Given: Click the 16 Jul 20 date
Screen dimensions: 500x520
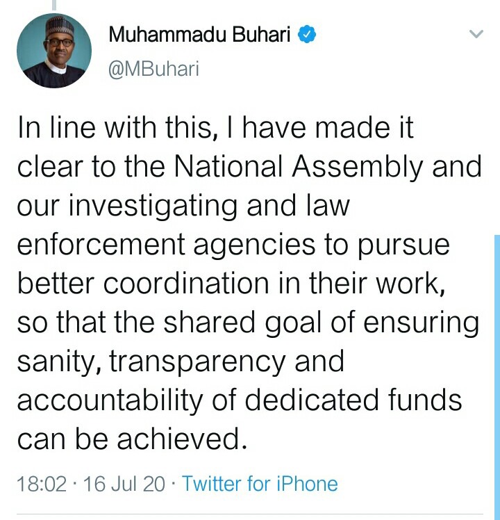Looking at the screenshot, I should click(124, 484).
